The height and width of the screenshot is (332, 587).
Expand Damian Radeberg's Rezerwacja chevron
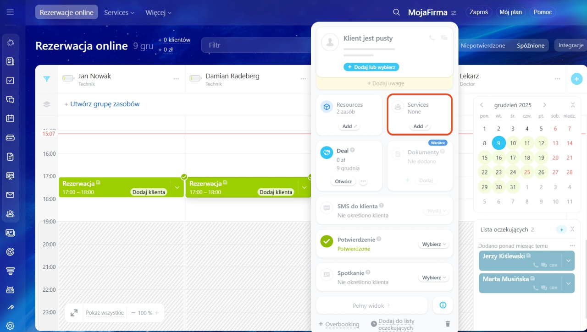pyautogui.click(x=305, y=187)
